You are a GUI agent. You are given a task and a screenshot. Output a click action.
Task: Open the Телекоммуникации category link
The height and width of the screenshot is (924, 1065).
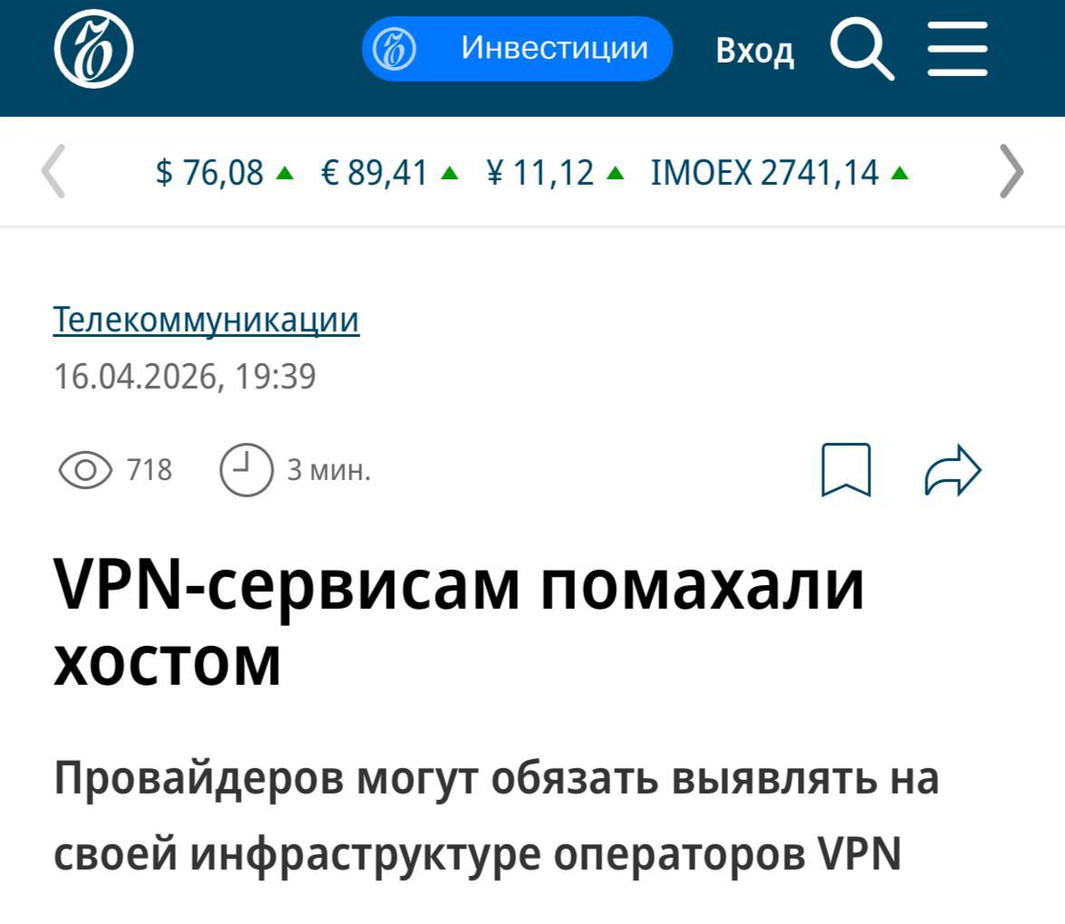pyautogui.click(x=206, y=320)
